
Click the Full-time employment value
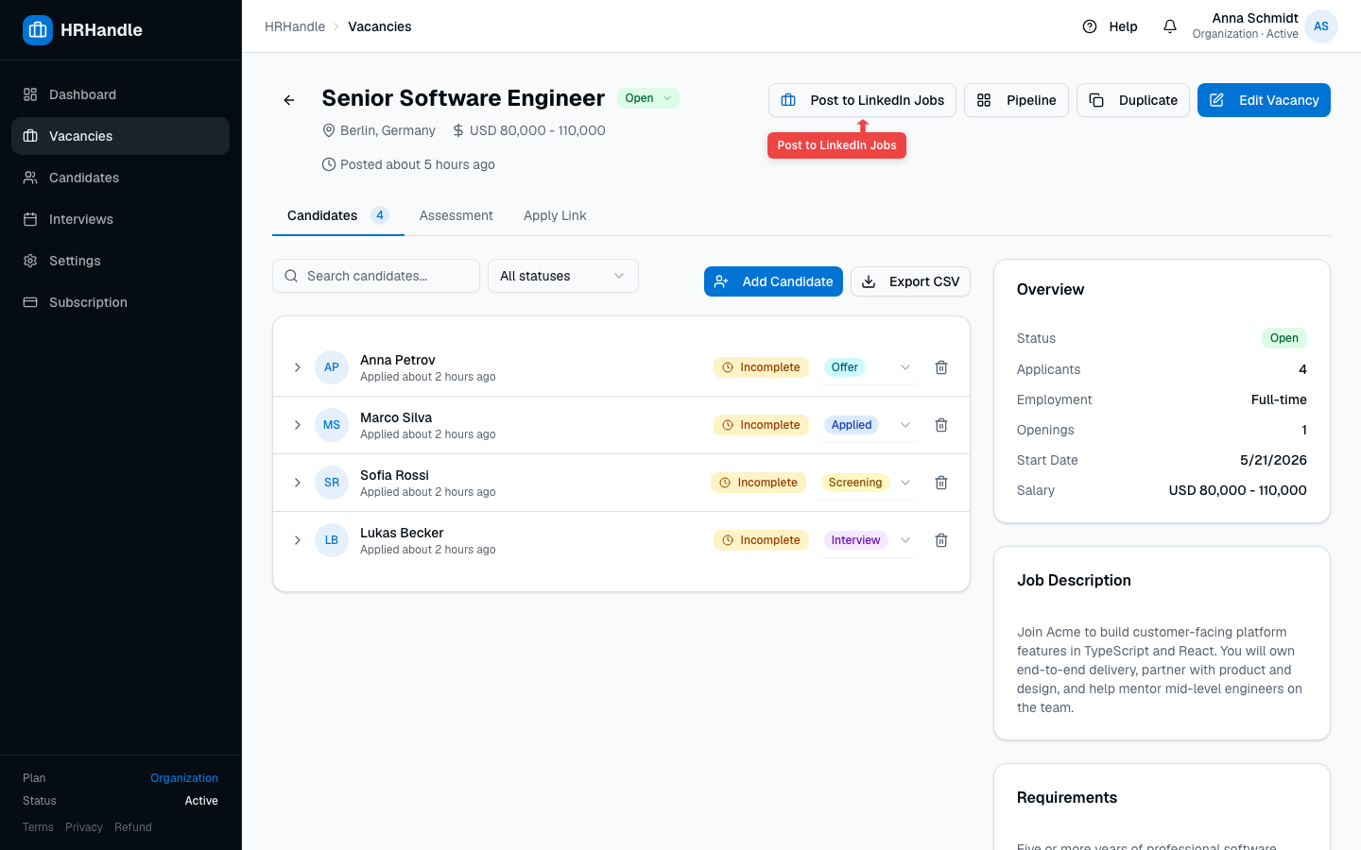click(x=1279, y=399)
